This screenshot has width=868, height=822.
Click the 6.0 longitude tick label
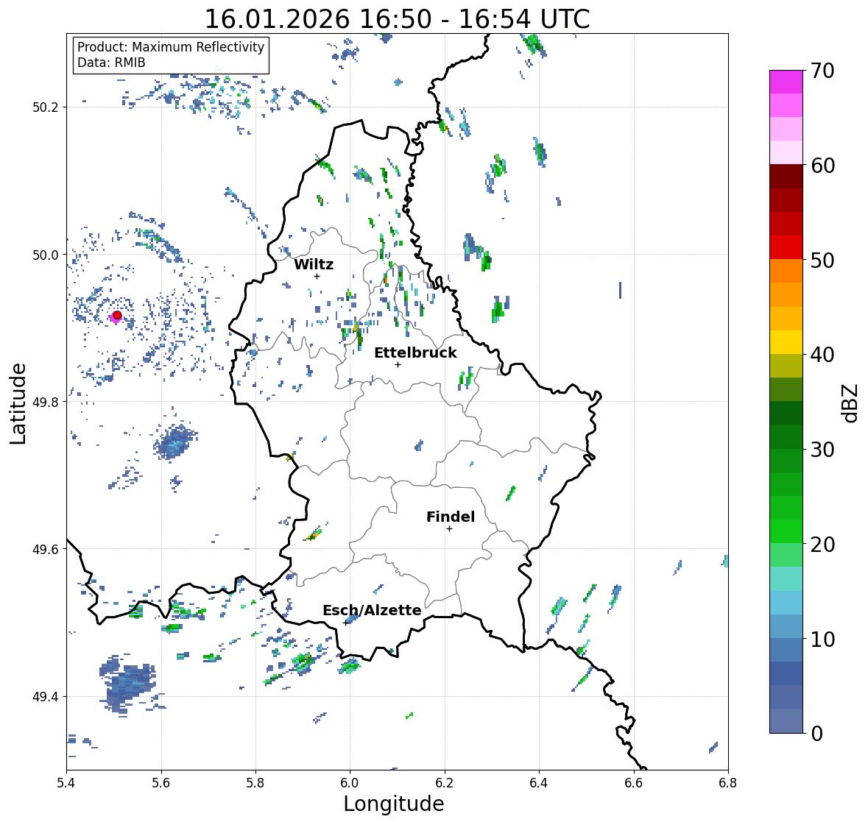pyautogui.click(x=350, y=783)
